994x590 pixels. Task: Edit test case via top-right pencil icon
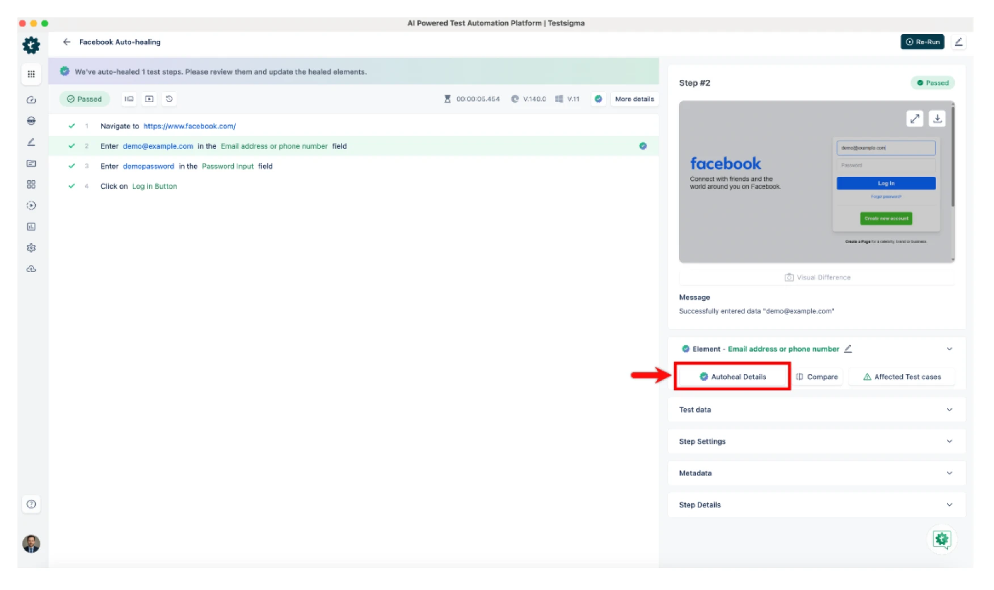[959, 42]
